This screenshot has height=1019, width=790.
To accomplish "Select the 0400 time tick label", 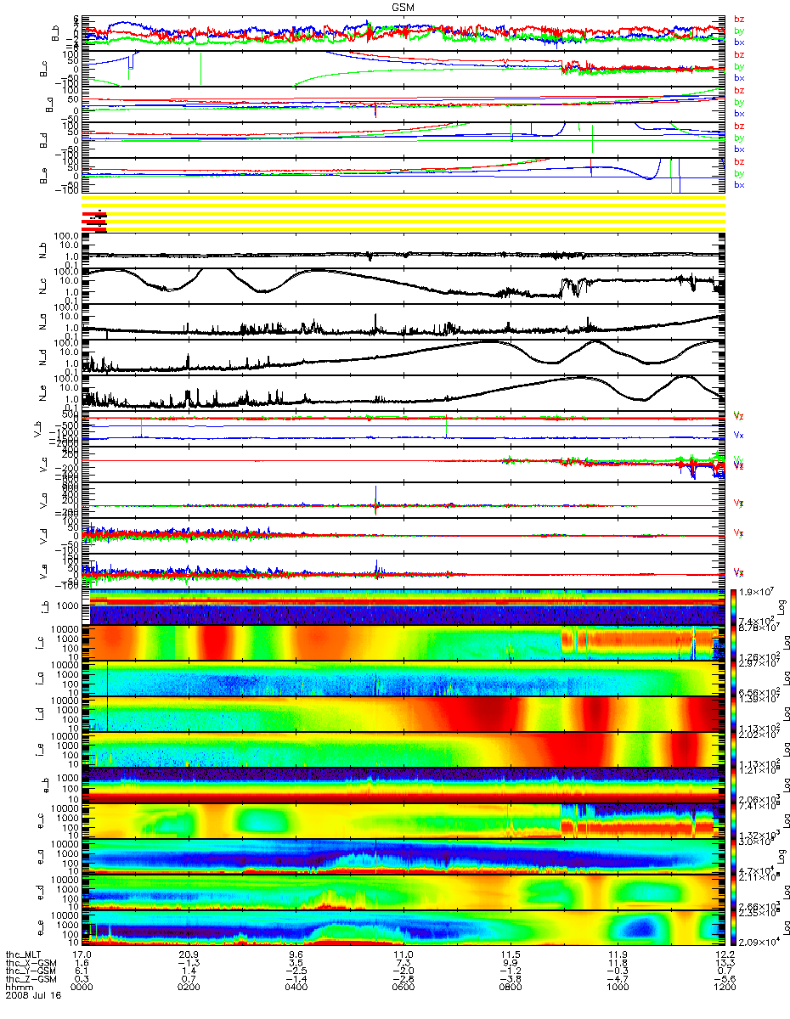I will pos(296,987).
